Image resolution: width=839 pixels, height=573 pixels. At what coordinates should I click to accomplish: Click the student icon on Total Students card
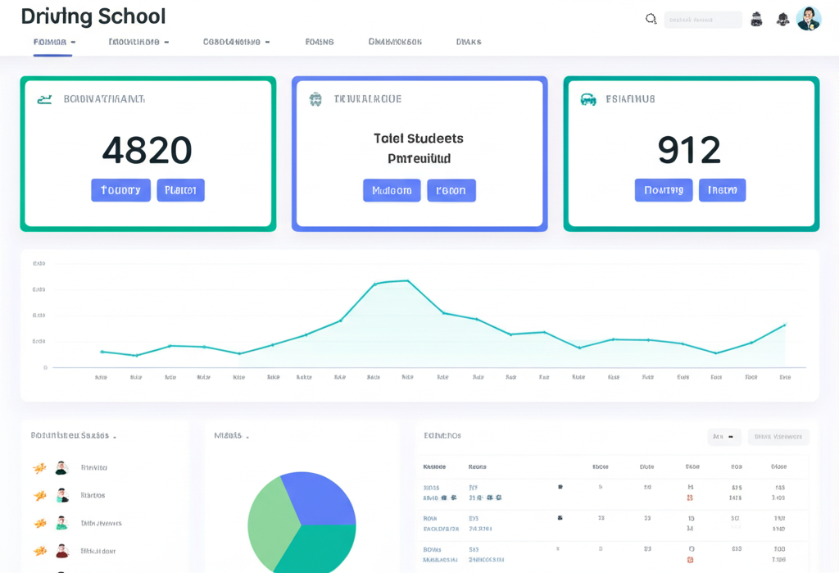tap(317, 98)
